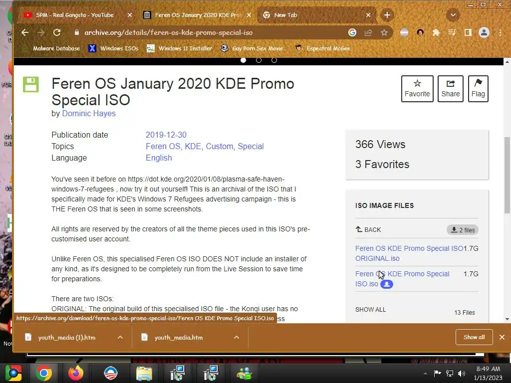
Task: Open the English language link
Action: tap(159, 158)
